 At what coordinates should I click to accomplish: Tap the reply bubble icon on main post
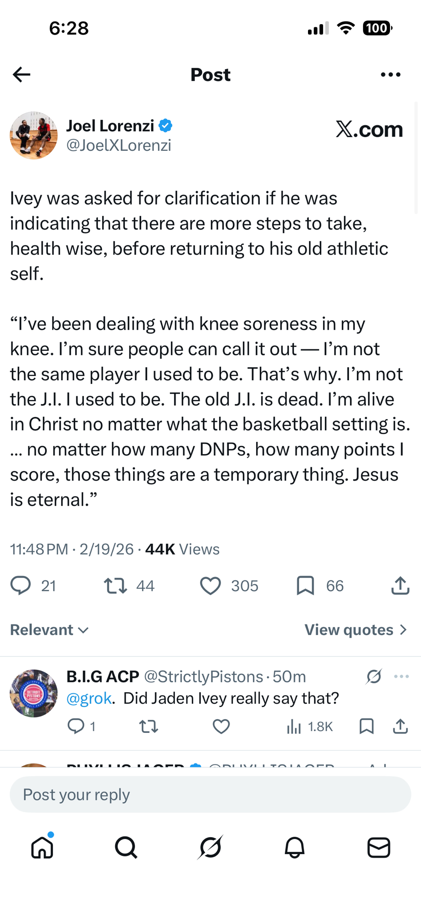point(21,585)
